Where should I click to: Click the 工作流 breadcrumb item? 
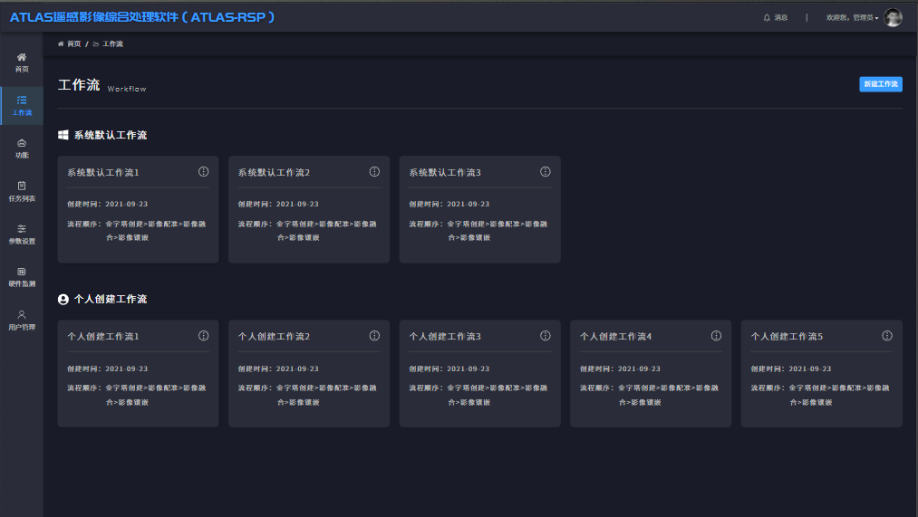click(x=112, y=43)
